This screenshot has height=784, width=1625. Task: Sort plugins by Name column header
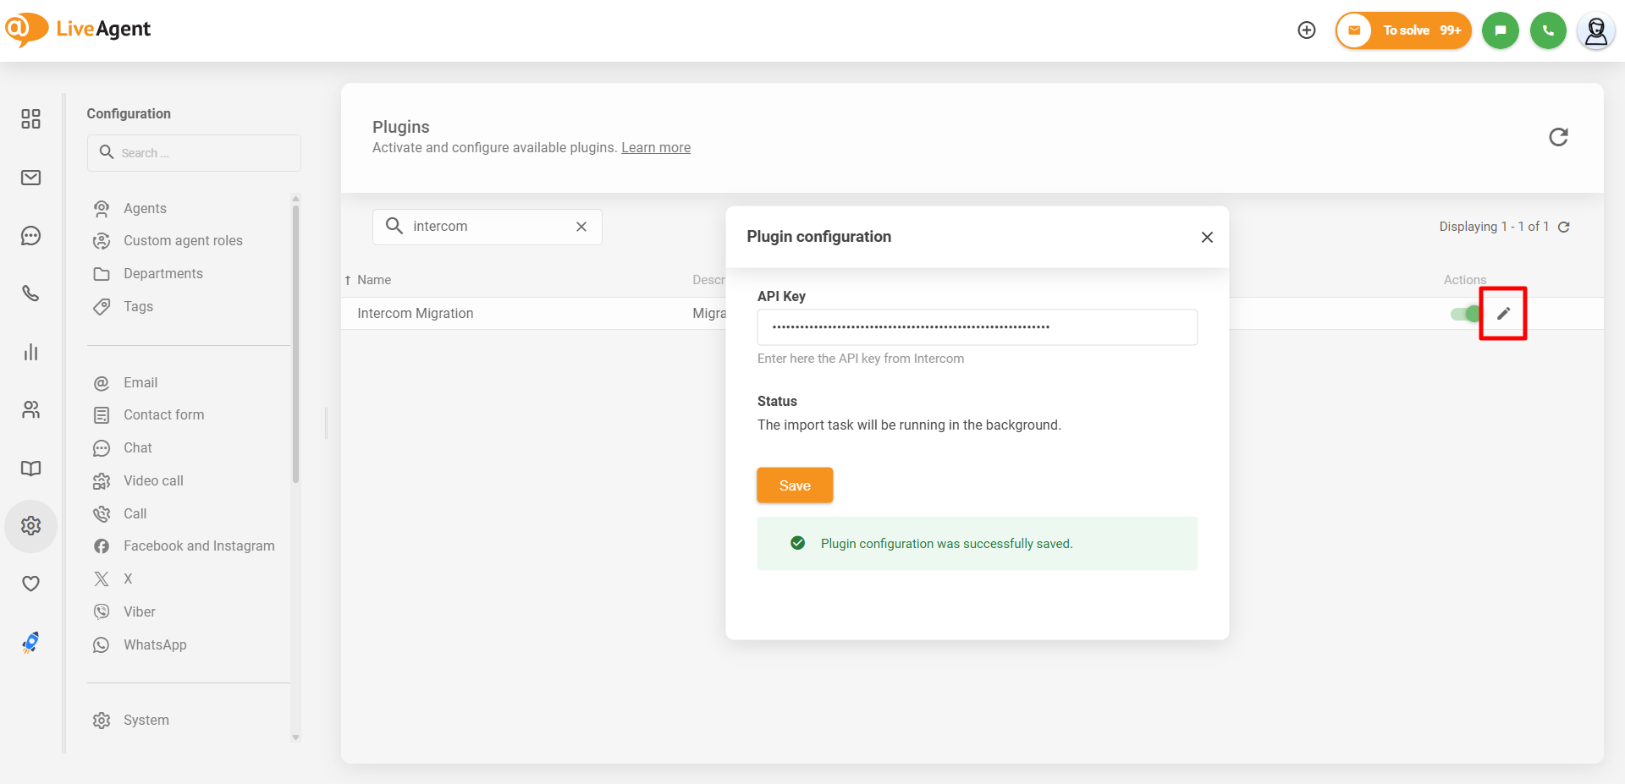tap(373, 280)
